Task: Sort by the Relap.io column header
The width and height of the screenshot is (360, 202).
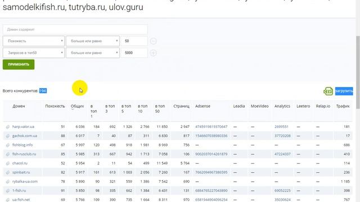Action: click(323, 106)
